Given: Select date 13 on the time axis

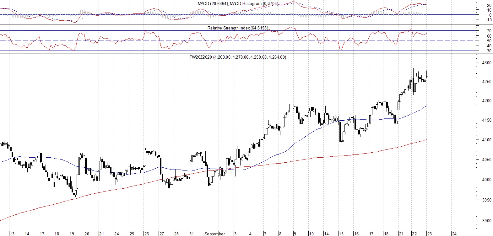Looking at the screenshot, I should [x=12, y=234].
